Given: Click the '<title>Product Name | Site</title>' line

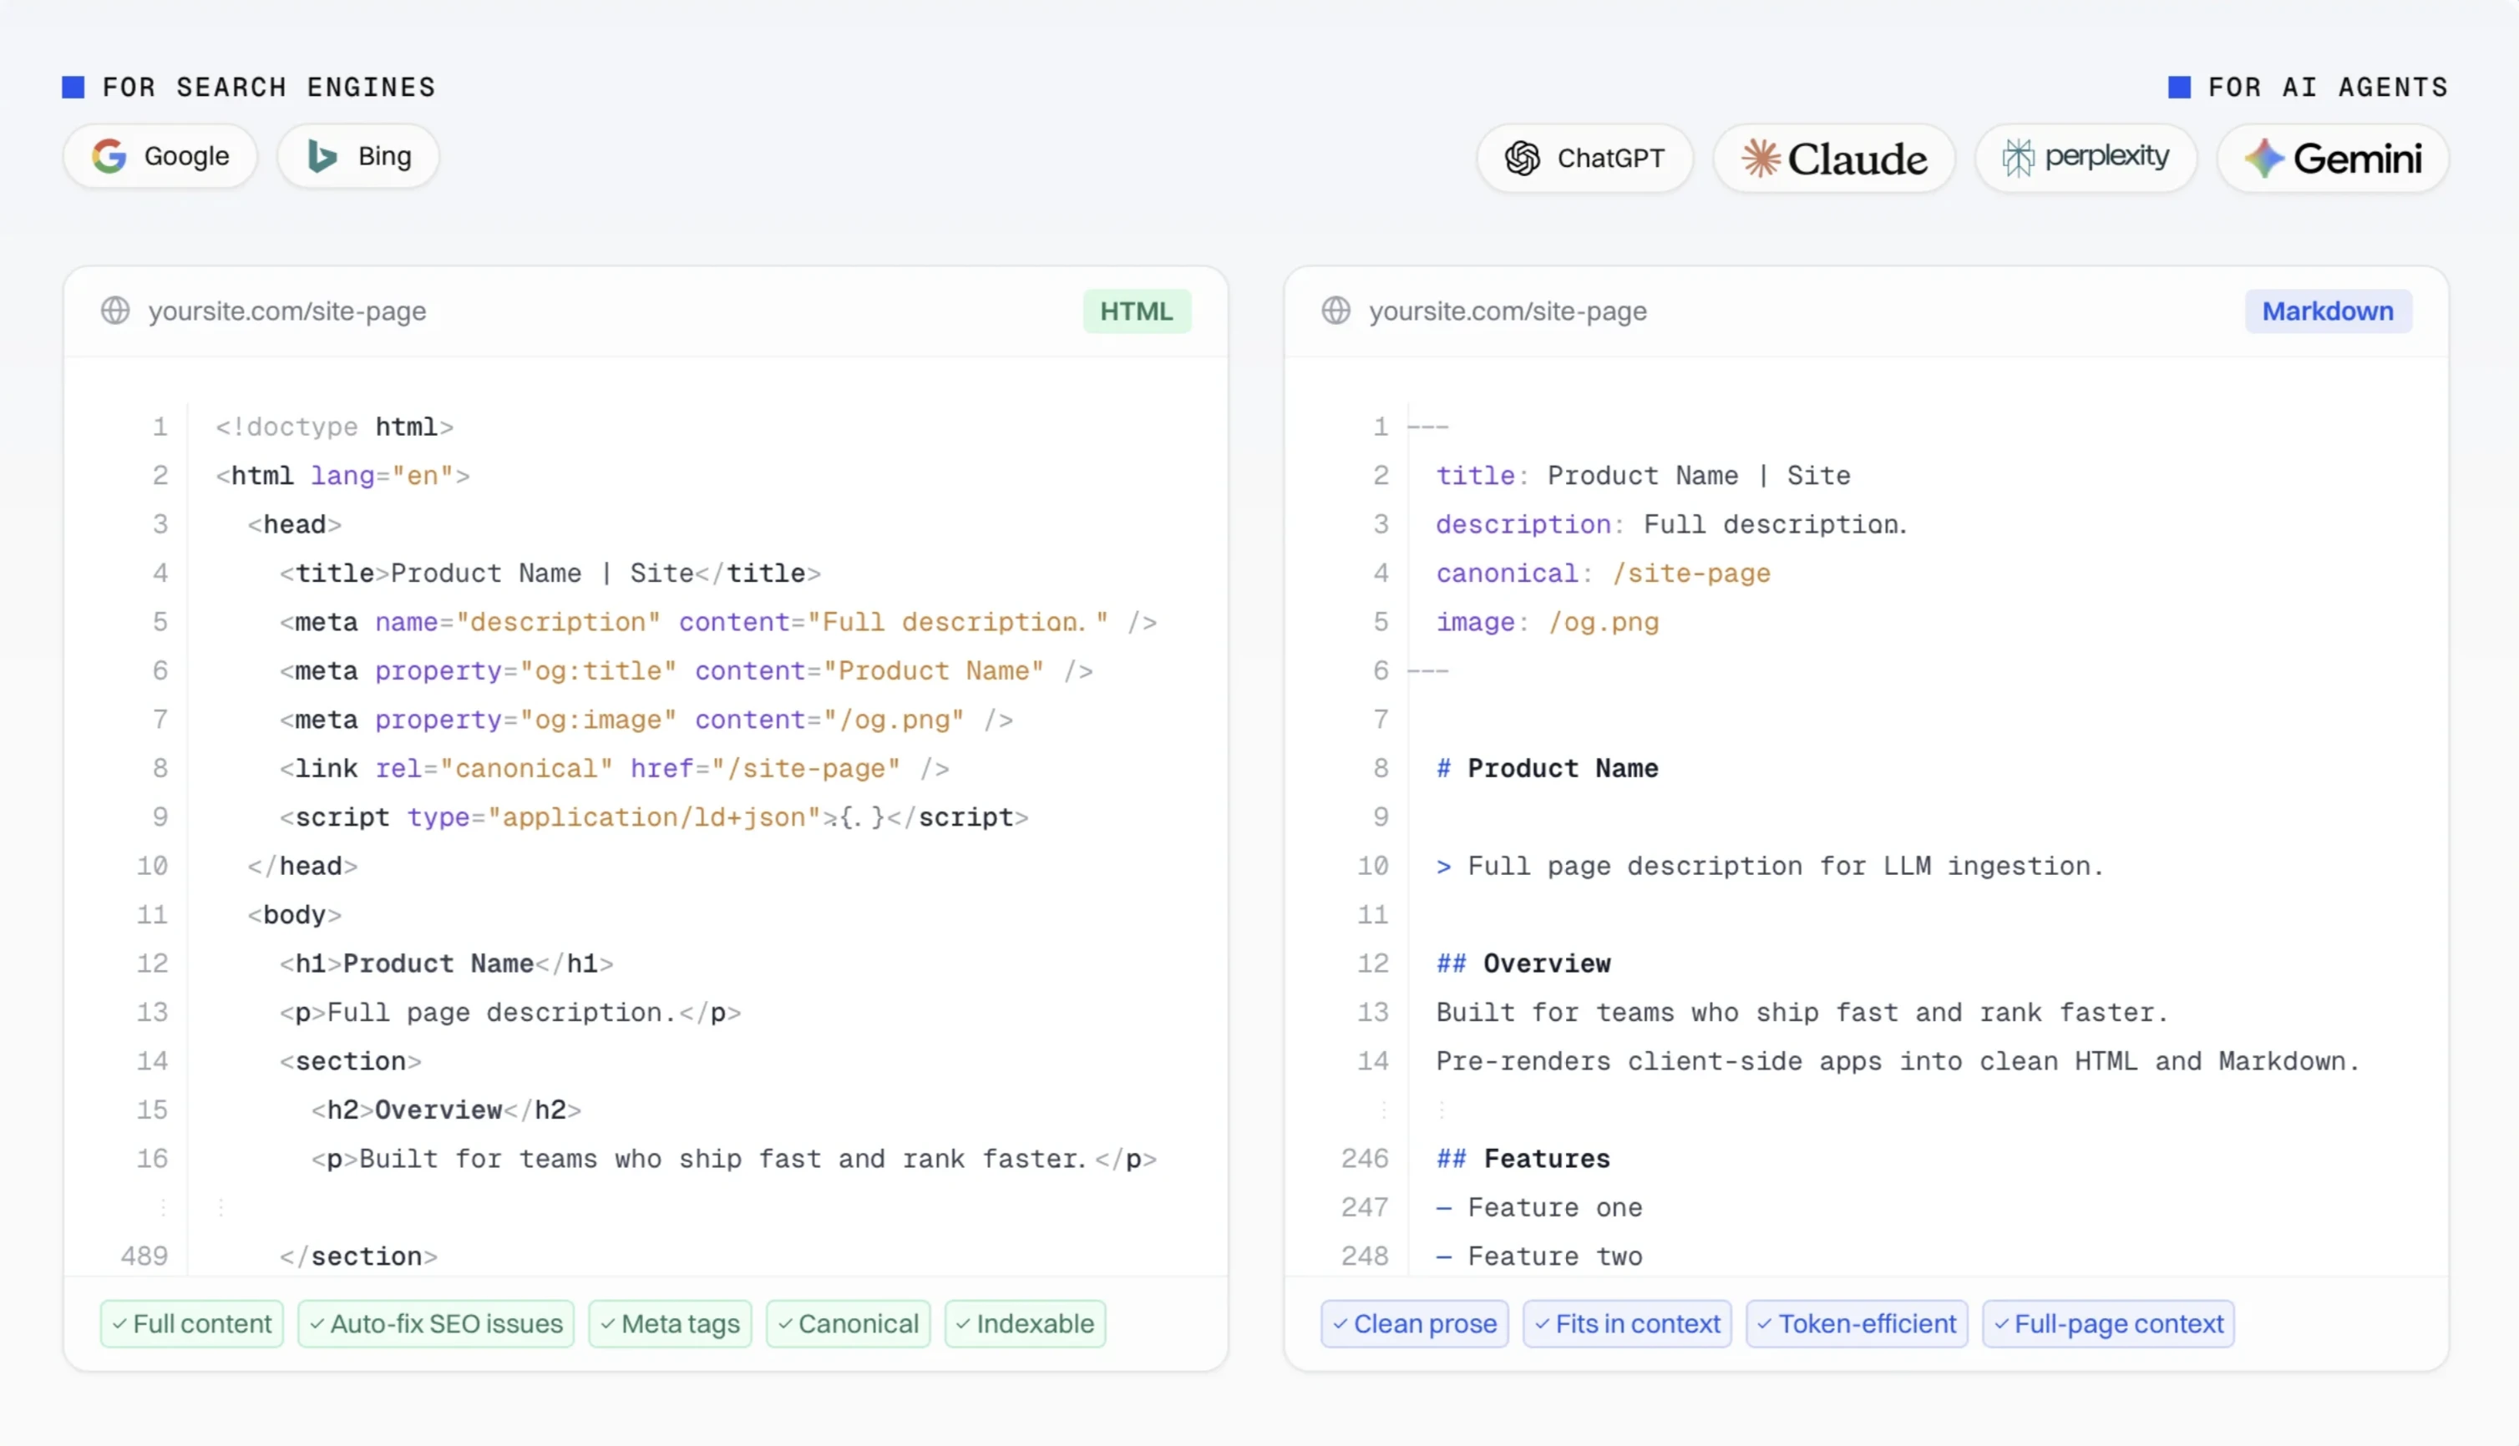Looking at the screenshot, I should point(550,573).
